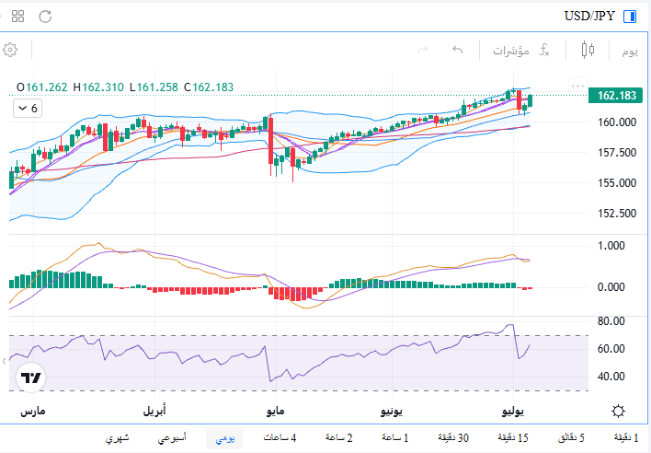Switch to the أسبوعي weekly timeframe
The width and height of the screenshot is (651, 453).
172,437
